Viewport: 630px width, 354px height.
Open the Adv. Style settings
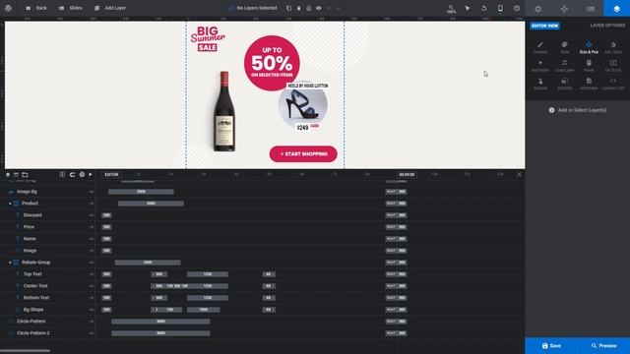point(613,47)
